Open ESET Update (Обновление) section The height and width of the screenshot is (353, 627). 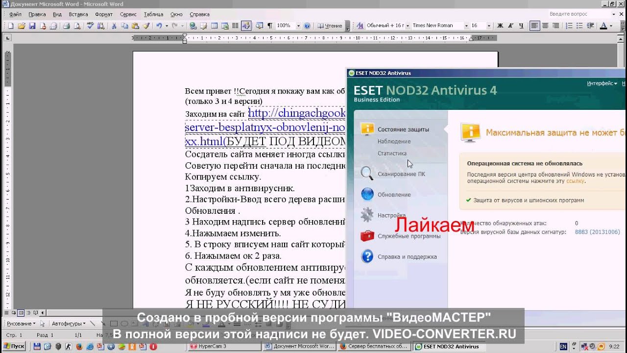[394, 195]
